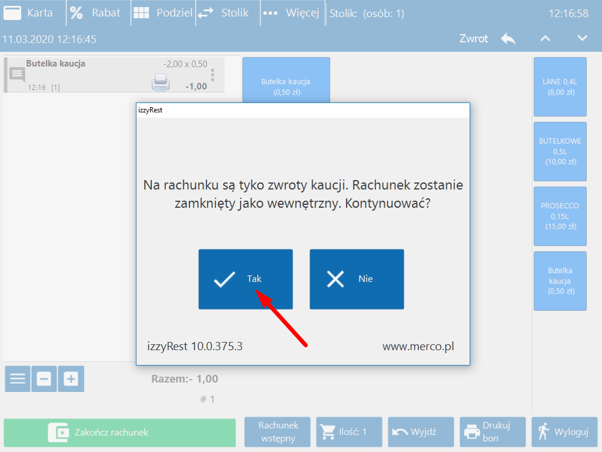Expand the Więcej more options menu
The width and height of the screenshot is (602, 452).
pyautogui.click(x=291, y=13)
